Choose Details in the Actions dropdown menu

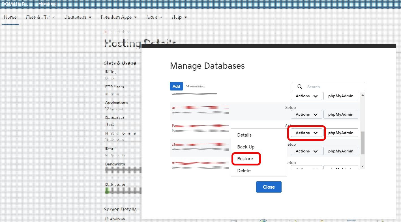[244, 135]
